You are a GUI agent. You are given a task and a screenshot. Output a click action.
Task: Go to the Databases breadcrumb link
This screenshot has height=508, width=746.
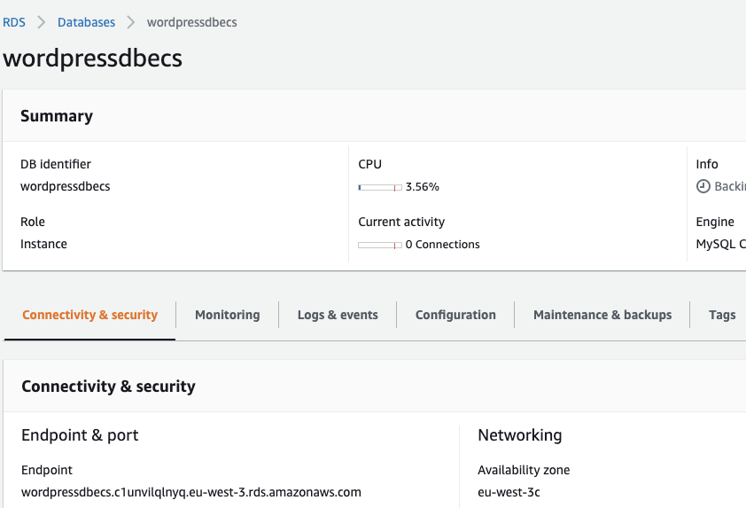86,22
